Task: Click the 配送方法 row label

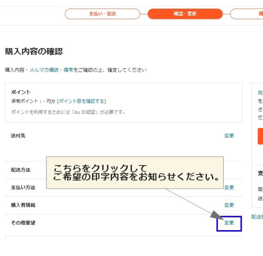Action: coord(21,170)
